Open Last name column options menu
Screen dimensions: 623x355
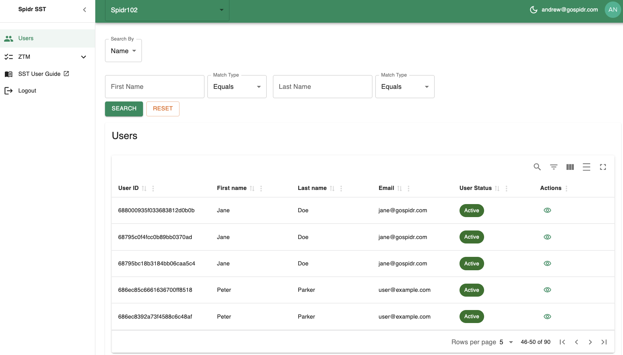341,188
